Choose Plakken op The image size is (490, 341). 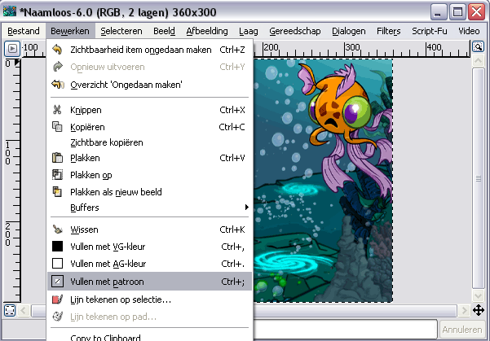pos(150,175)
